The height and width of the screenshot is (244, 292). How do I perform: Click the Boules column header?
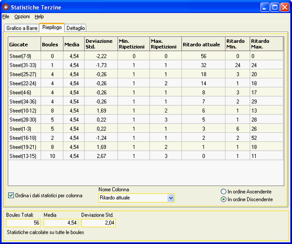(x=51, y=45)
